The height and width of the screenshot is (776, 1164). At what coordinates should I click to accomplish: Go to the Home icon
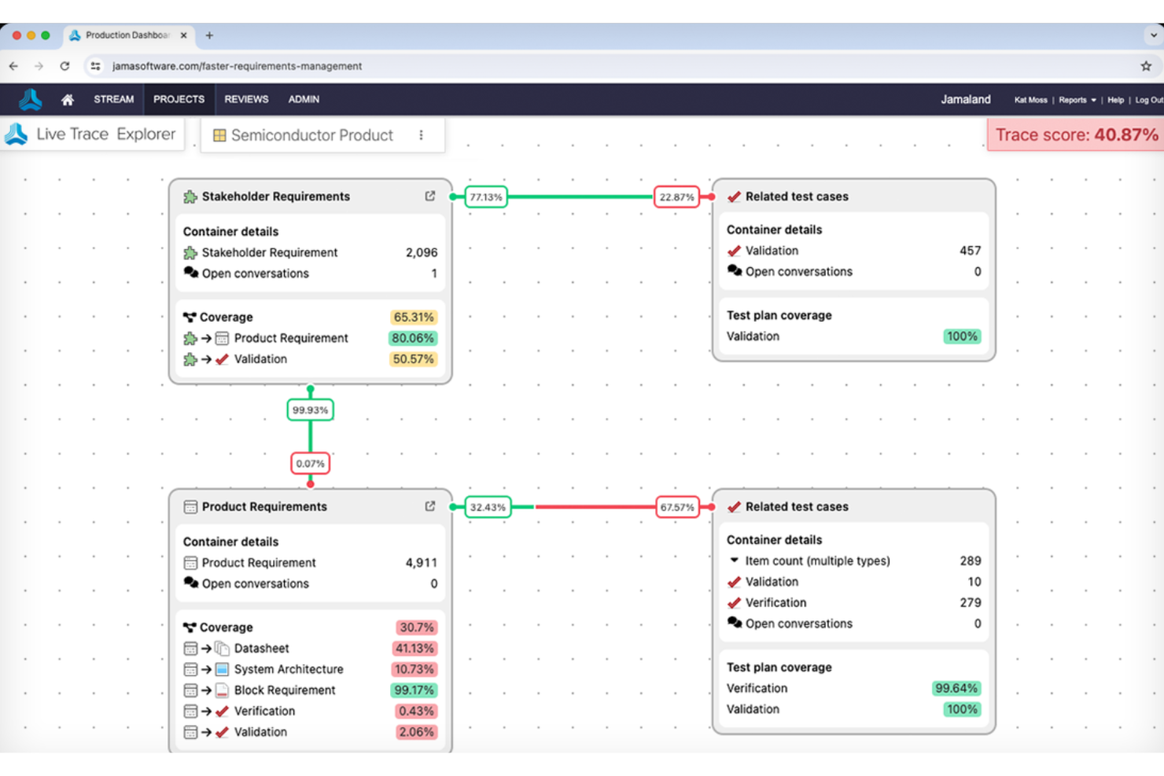[x=68, y=100]
